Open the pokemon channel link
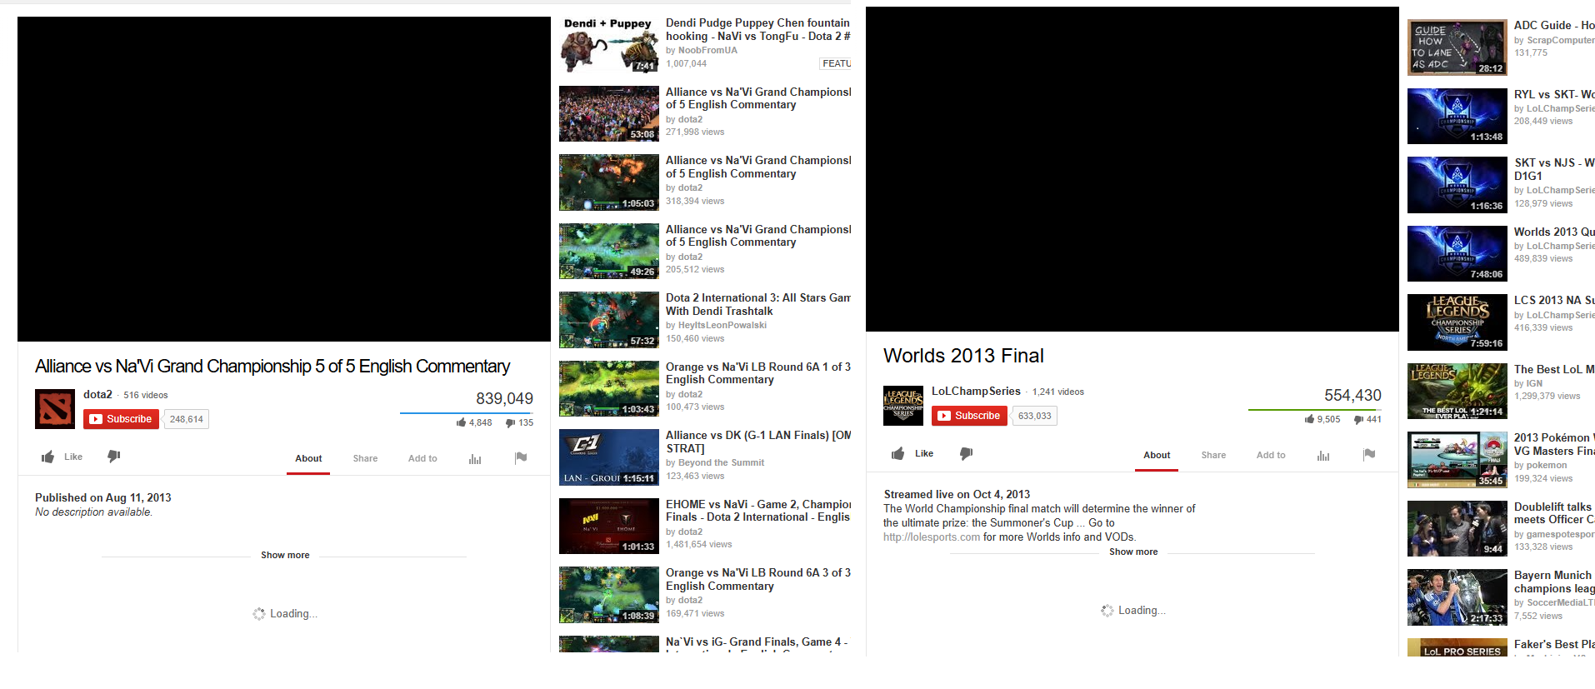This screenshot has height=689, width=1595. (1547, 465)
